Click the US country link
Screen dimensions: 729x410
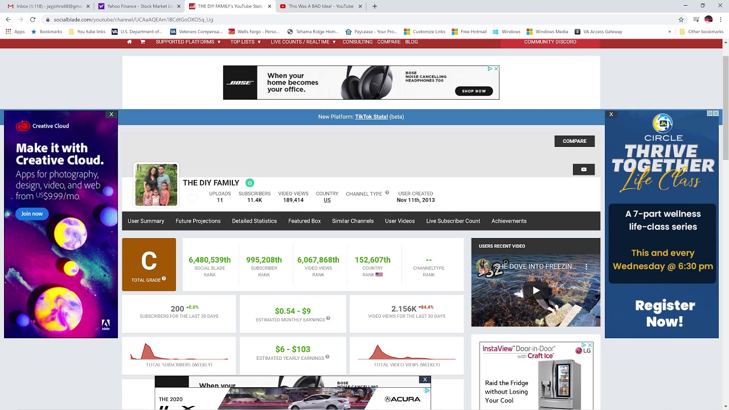click(327, 200)
